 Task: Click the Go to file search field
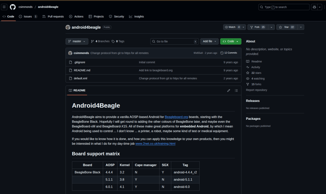coord(174,41)
